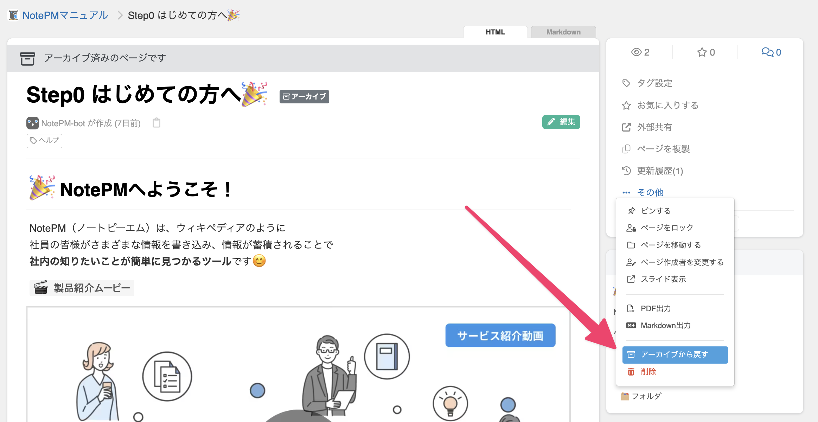Click the external icon for スライド表示
Viewport: 818px width, 422px height.
pos(631,279)
